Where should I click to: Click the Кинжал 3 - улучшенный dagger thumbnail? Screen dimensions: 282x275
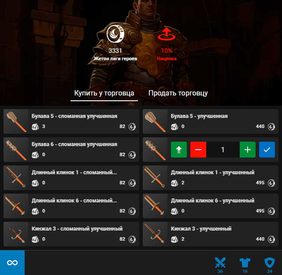click(x=155, y=234)
